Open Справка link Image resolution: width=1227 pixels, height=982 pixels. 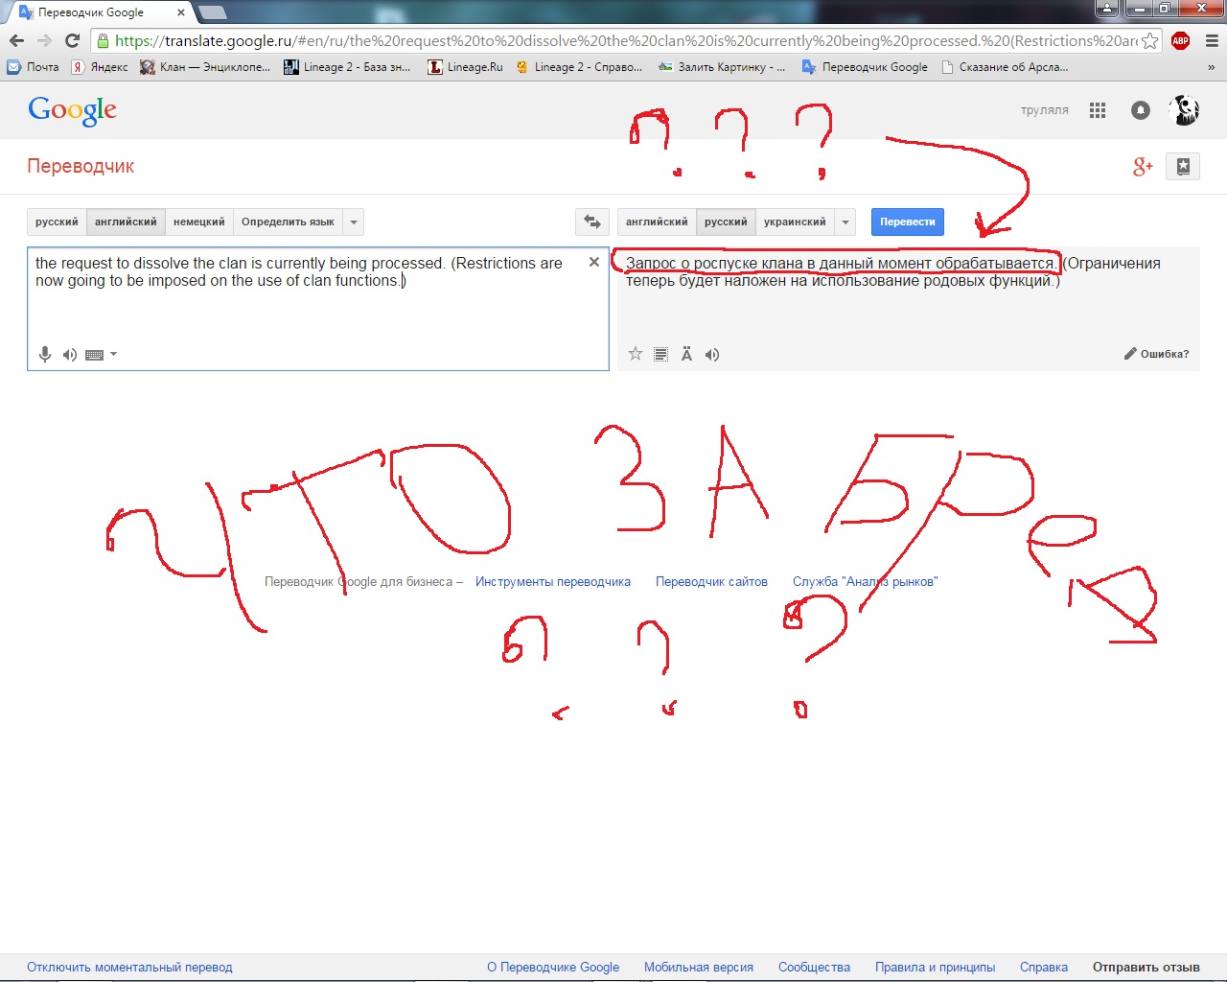tap(1044, 967)
